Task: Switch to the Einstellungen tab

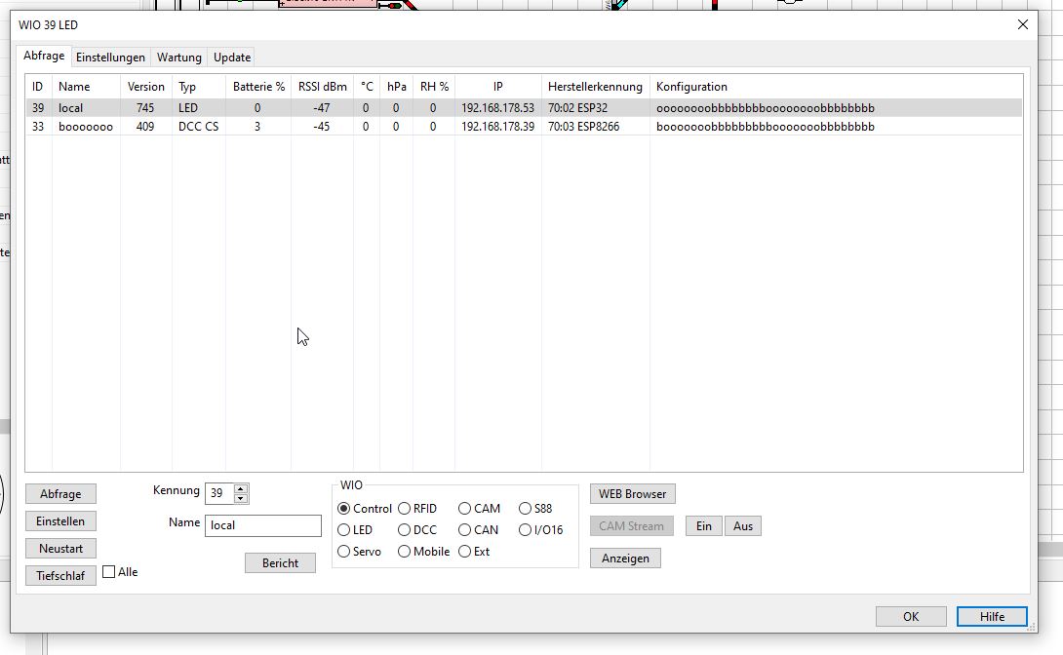Action: click(110, 58)
